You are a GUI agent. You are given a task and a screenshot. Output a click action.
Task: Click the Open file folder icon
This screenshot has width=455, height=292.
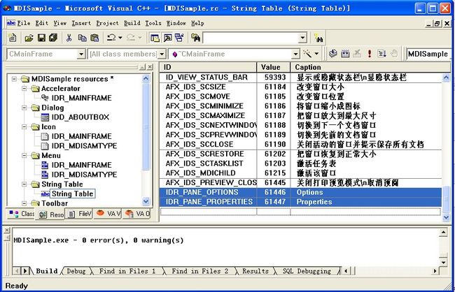(x=29, y=38)
